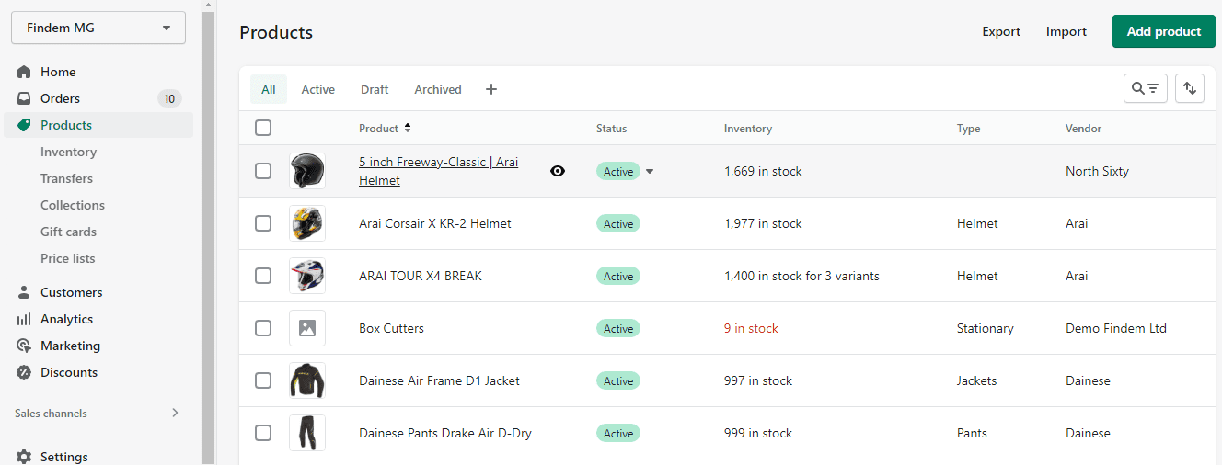
Task: Open Inventory in the sidebar
Action: [x=68, y=152]
